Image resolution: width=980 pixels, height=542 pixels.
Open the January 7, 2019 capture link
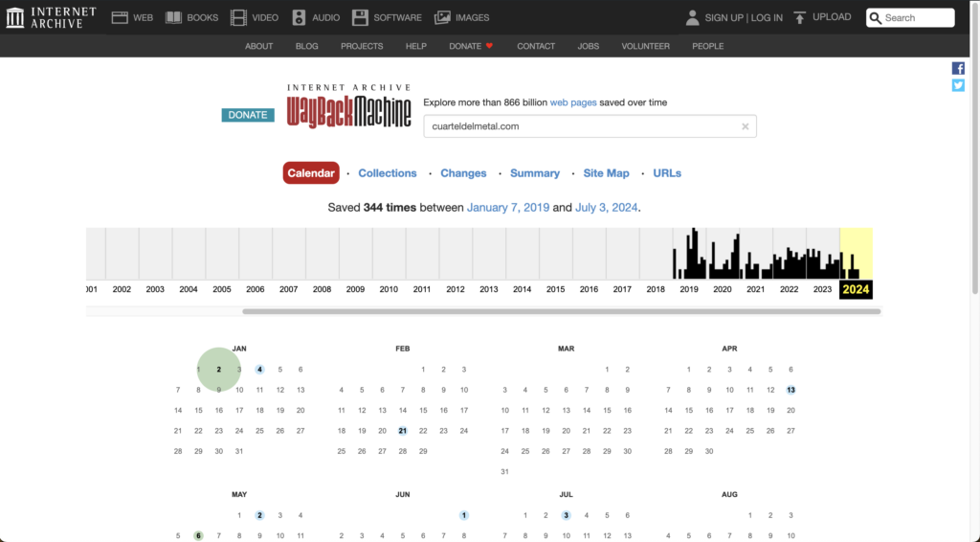(508, 208)
